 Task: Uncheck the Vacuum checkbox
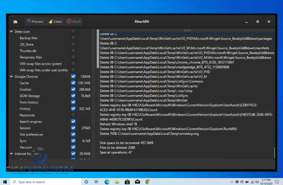[73, 147]
